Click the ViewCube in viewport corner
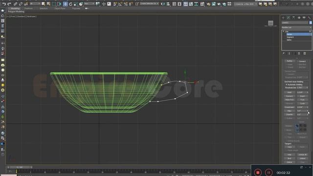 click(270, 23)
